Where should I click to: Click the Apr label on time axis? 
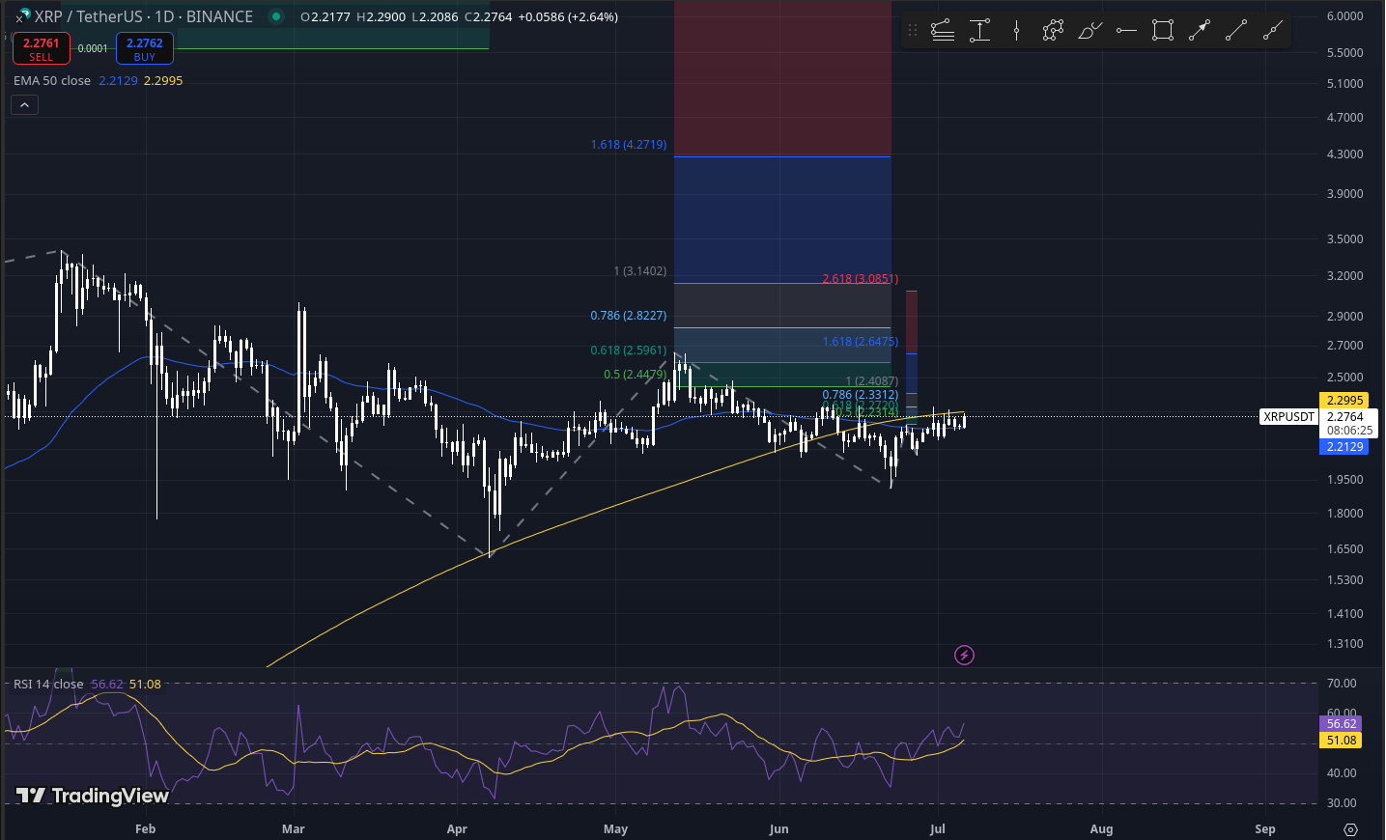[x=457, y=829]
